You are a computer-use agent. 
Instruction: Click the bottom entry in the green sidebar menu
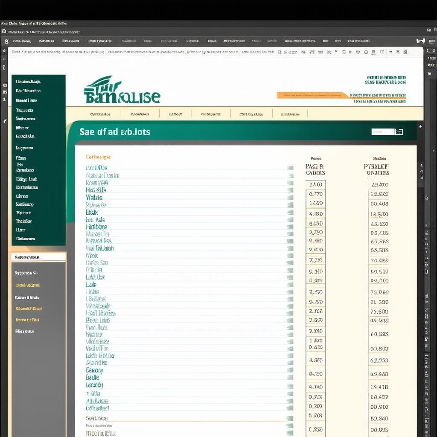(x=26, y=239)
